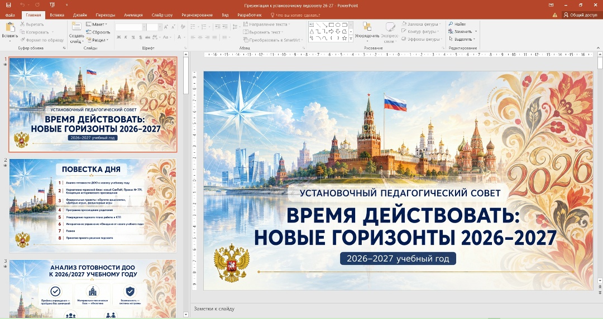The width and height of the screenshot is (603, 319).
Task: Expand the font name list arrow
Action: coord(144,27)
